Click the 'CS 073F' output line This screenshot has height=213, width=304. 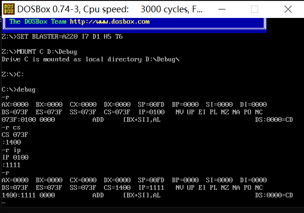point(15,135)
